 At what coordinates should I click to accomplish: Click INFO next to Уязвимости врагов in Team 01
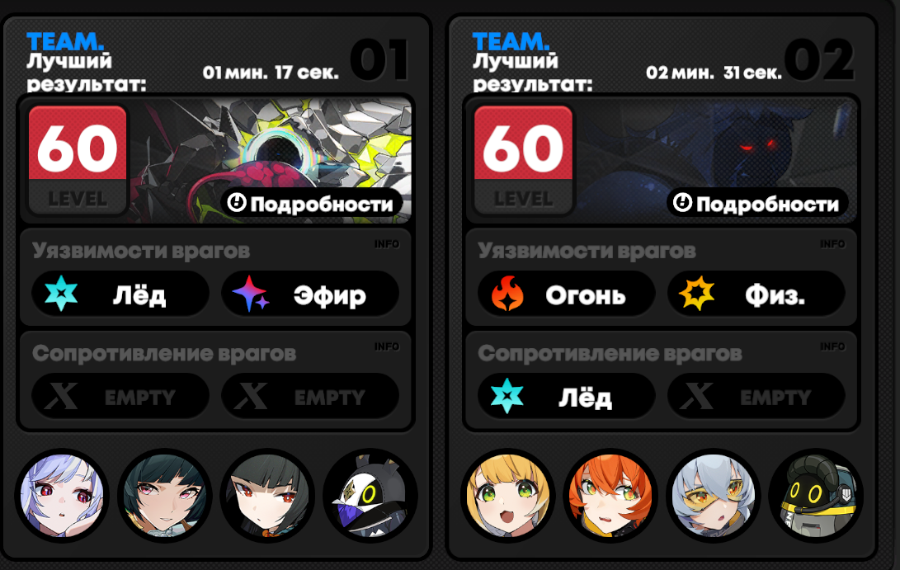pos(387,244)
